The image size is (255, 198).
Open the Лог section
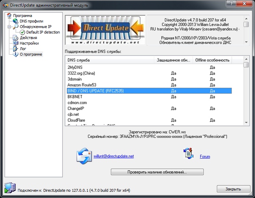23,49
